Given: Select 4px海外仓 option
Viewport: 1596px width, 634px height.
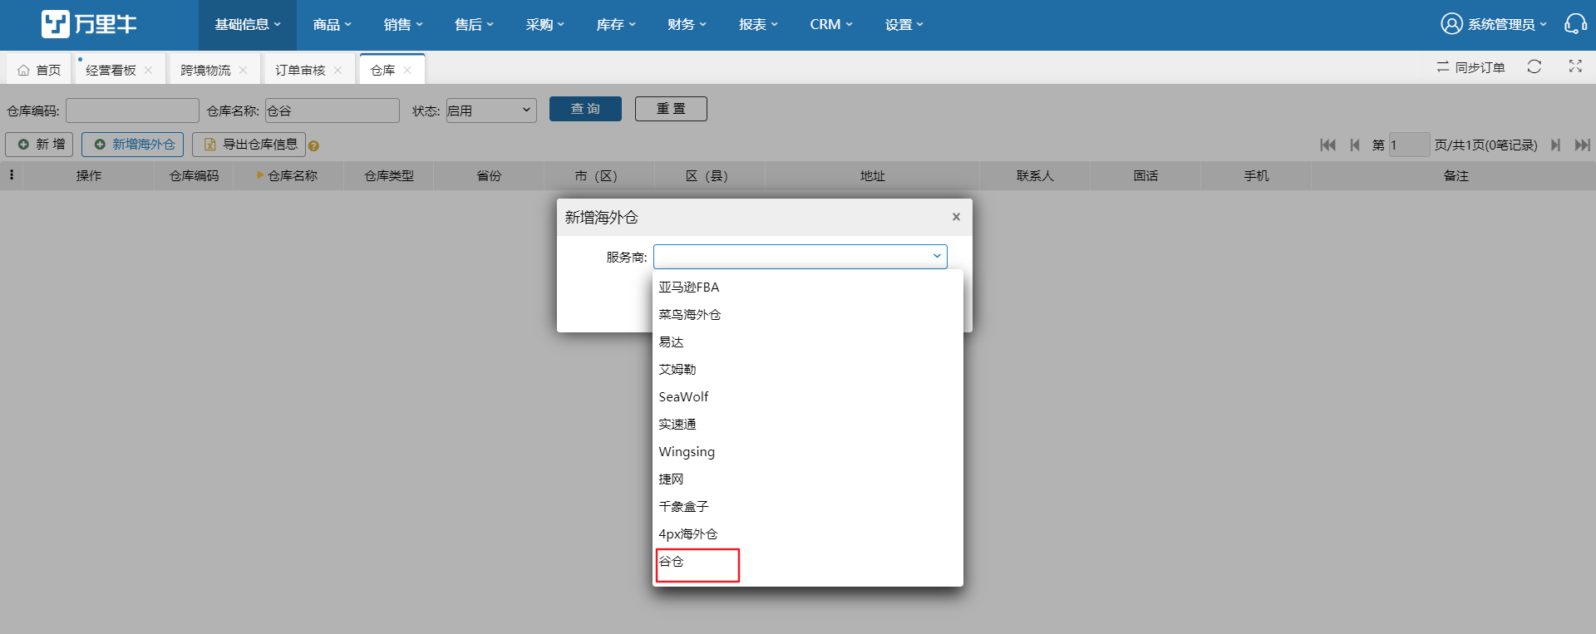Looking at the screenshot, I should (x=808, y=533).
